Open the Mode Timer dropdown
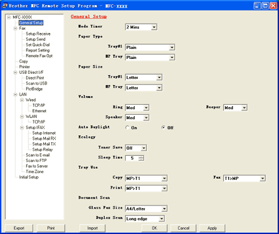The width and height of the screenshot is (279, 234). click(x=154, y=27)
